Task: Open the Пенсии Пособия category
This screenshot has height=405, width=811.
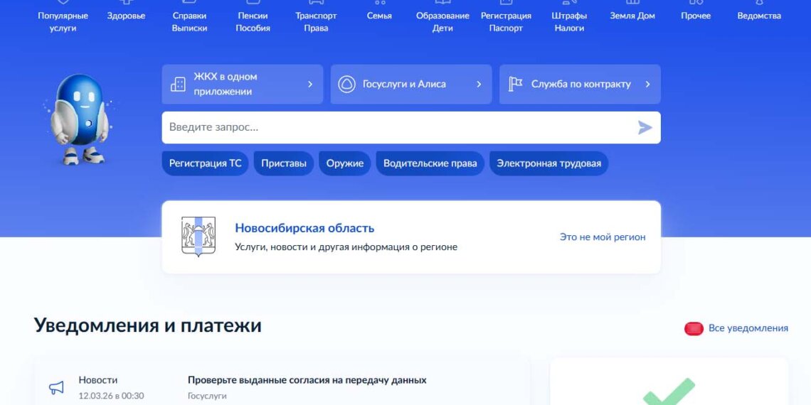Action: pyautogui.click(x=253, y=22)
